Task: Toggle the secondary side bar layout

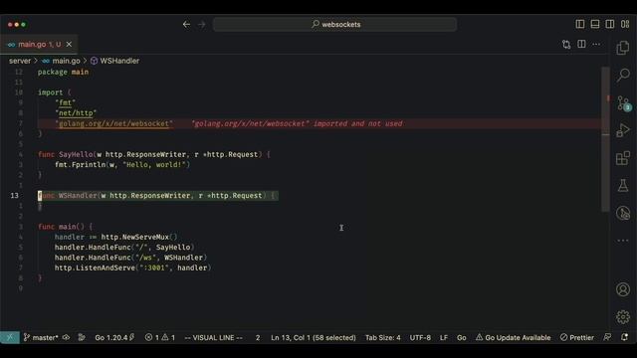Action: pyautogui.click(x=610, y=24)
